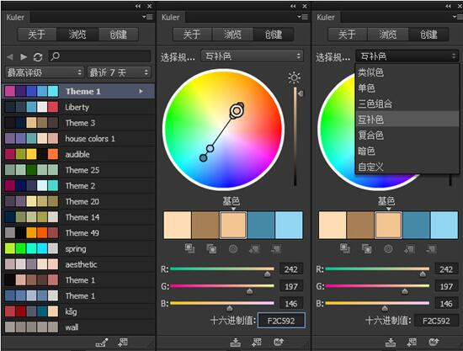Select the Theme 25 row
This screenshot has height=351, width=463.
click(78, 170)
